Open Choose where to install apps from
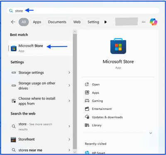The width and height of the screenshot is (166, 155). (40, 101)
